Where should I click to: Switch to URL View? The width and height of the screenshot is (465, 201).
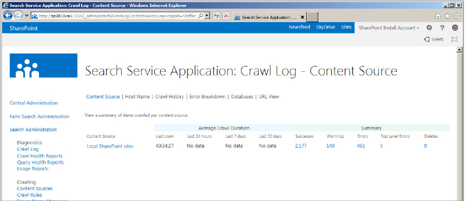coord(268,97)
